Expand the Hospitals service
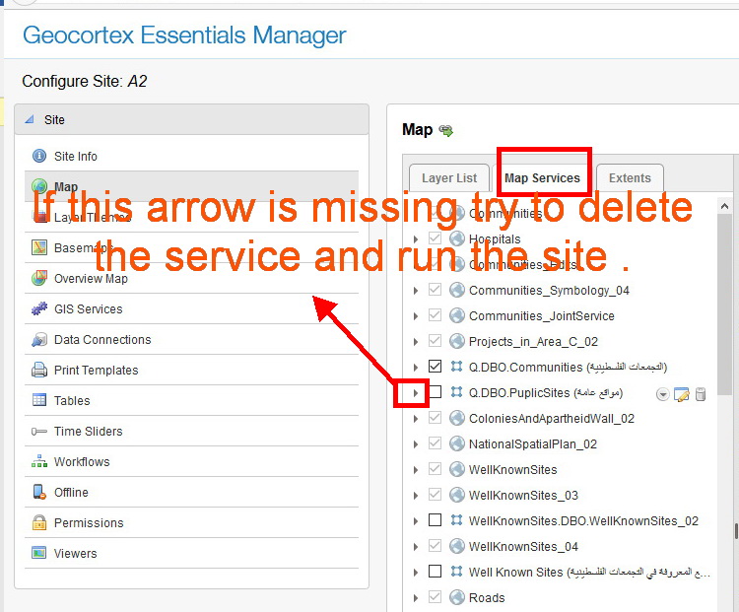This screenshot has height=612, width=739. tap(415, 239)
